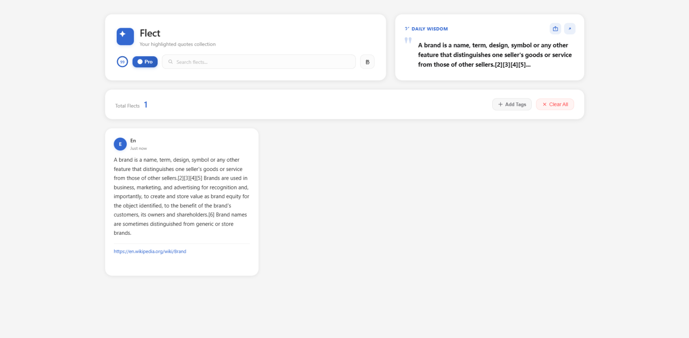
Task: Click the circular 99 counter badge
Action: point(122,62)
